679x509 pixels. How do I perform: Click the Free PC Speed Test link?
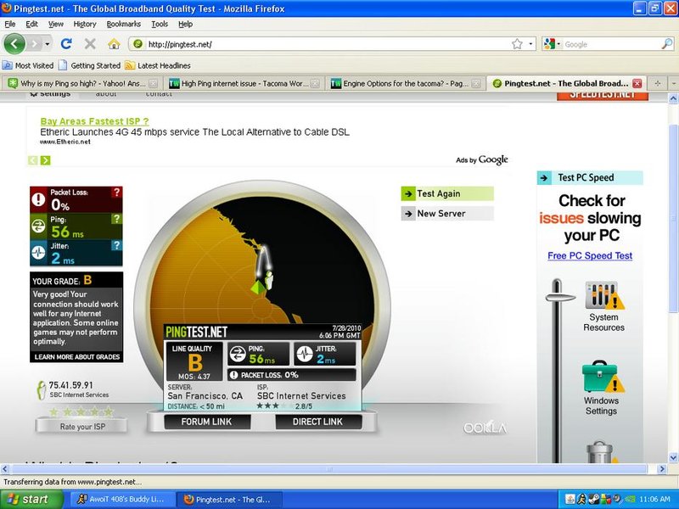[x=590, y=256]
